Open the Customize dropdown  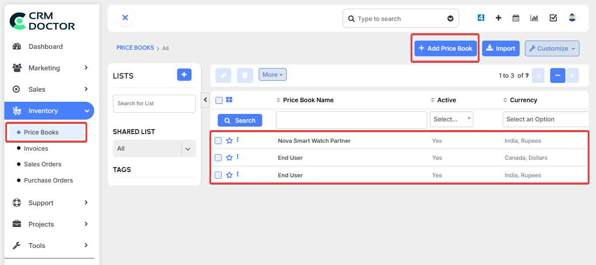(551, 48)
